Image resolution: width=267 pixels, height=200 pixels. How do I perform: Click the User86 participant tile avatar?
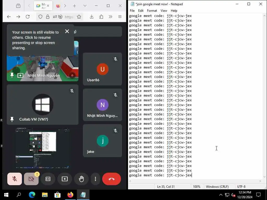tap(102, 69)
